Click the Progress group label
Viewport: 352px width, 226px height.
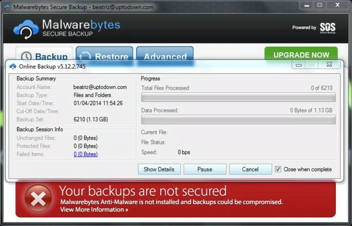coord(150,79)
